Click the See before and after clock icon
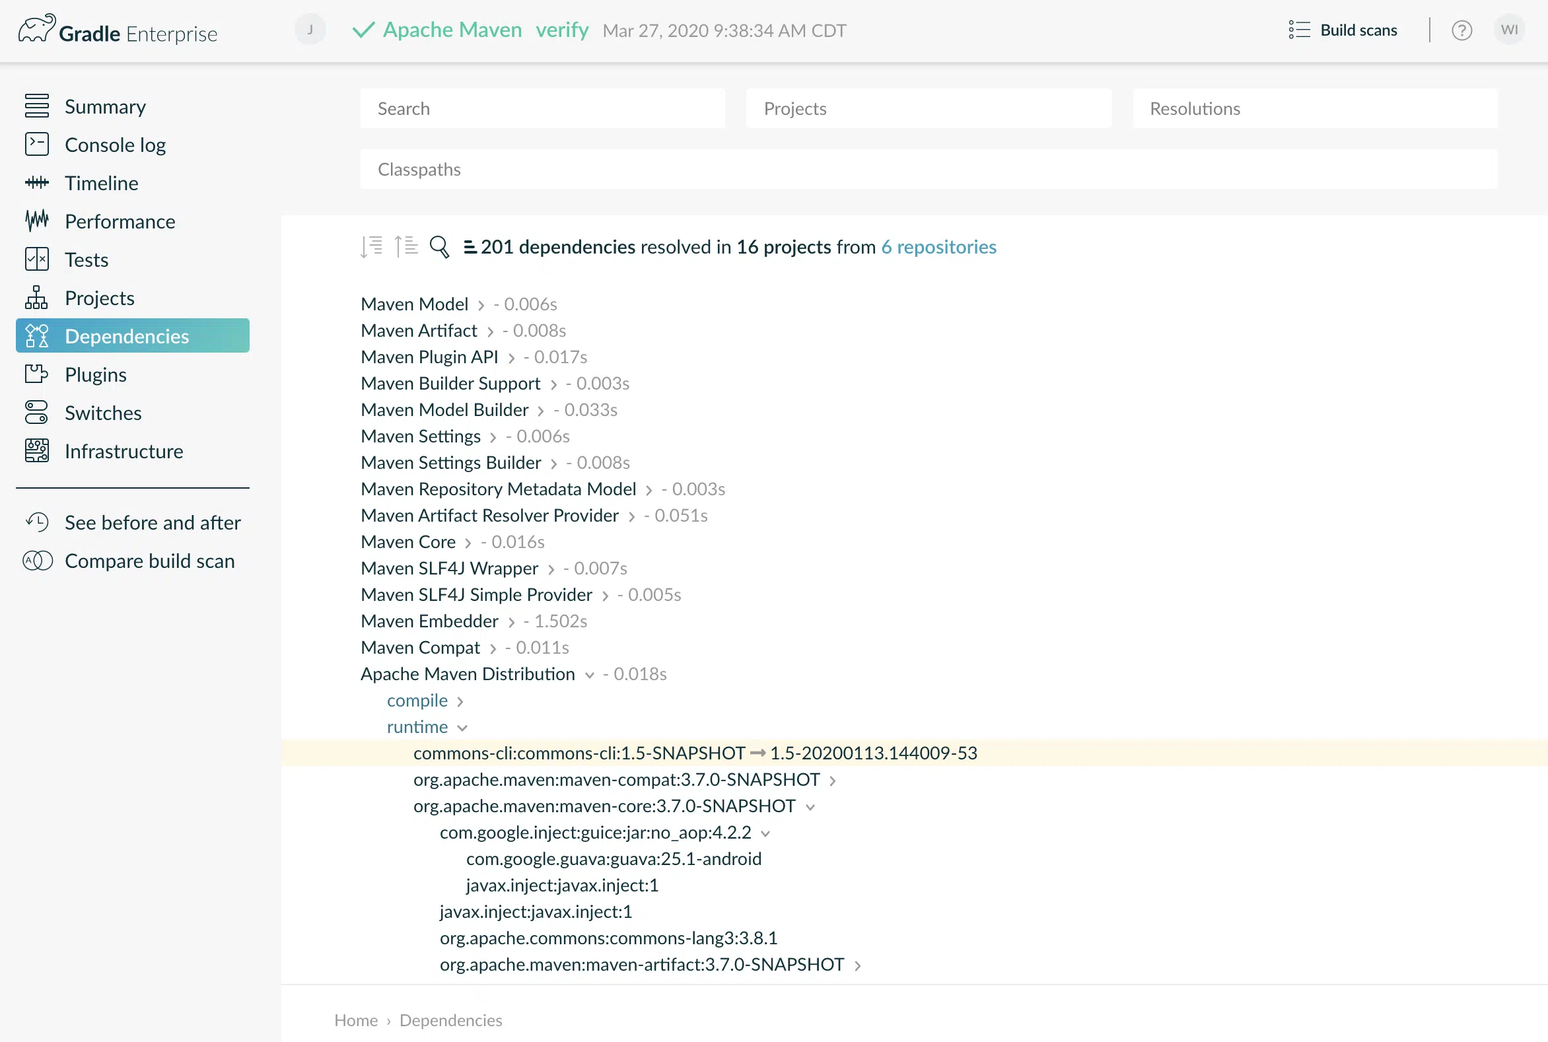This screenshot has height=1042, width=1548. 37,522
